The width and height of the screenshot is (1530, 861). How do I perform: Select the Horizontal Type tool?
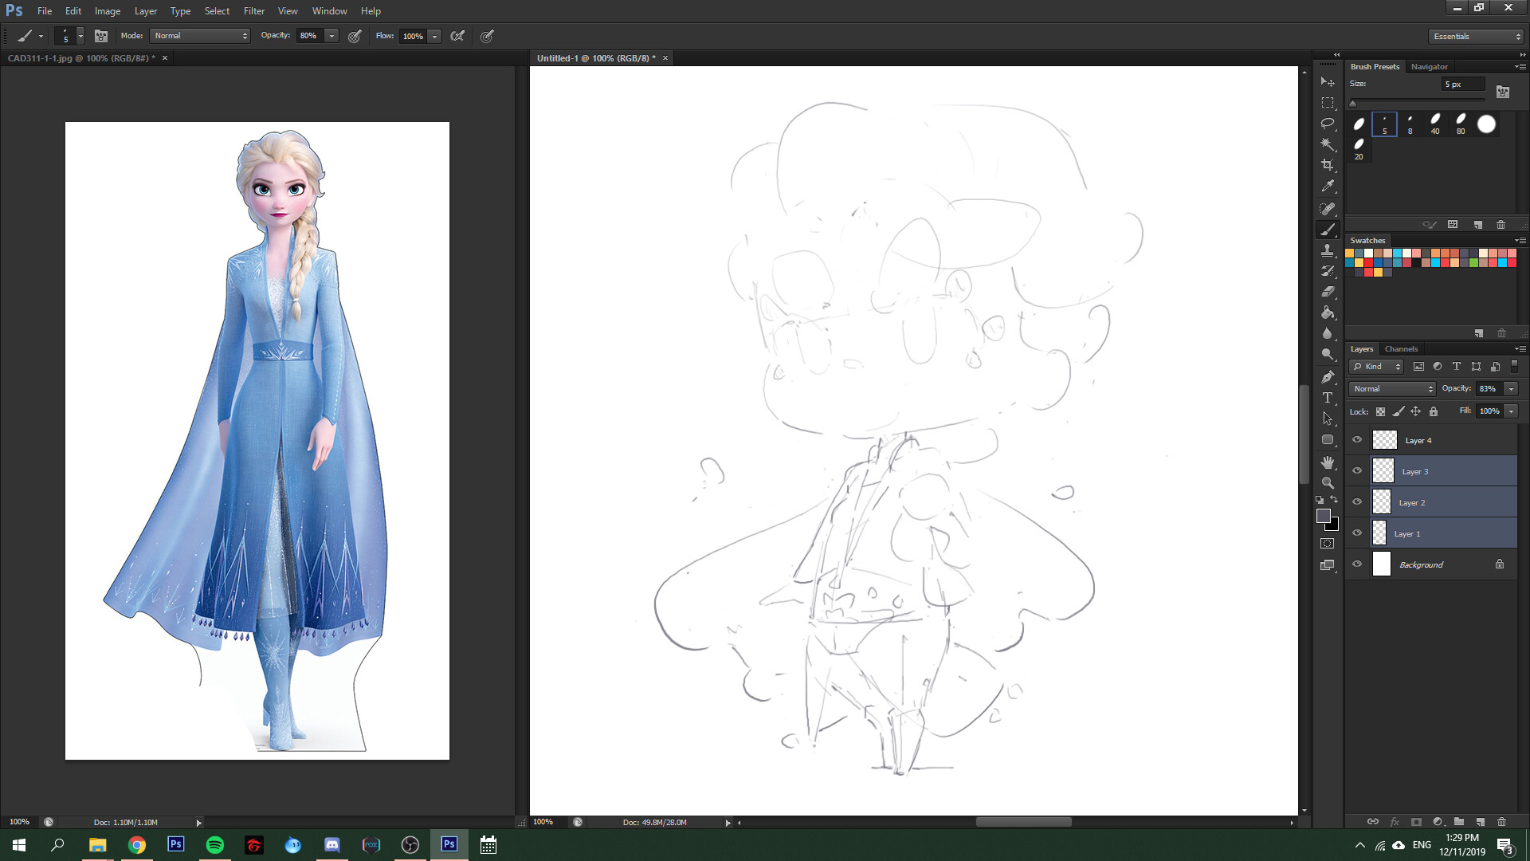click(1327, 397)
